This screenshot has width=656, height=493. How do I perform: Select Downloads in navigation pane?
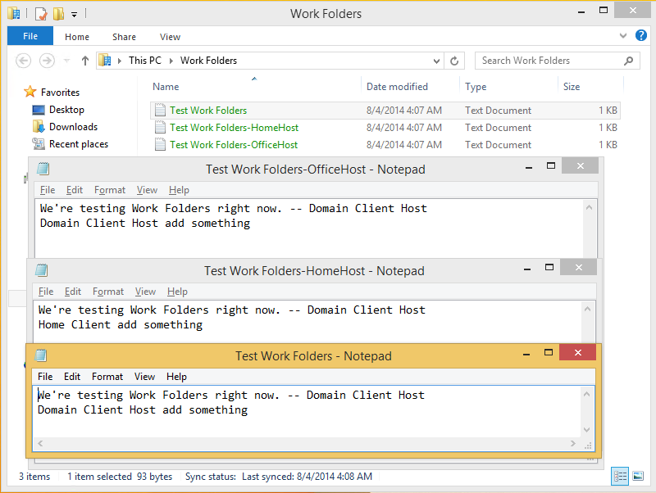pyautogui.click(x=73, y=127)
